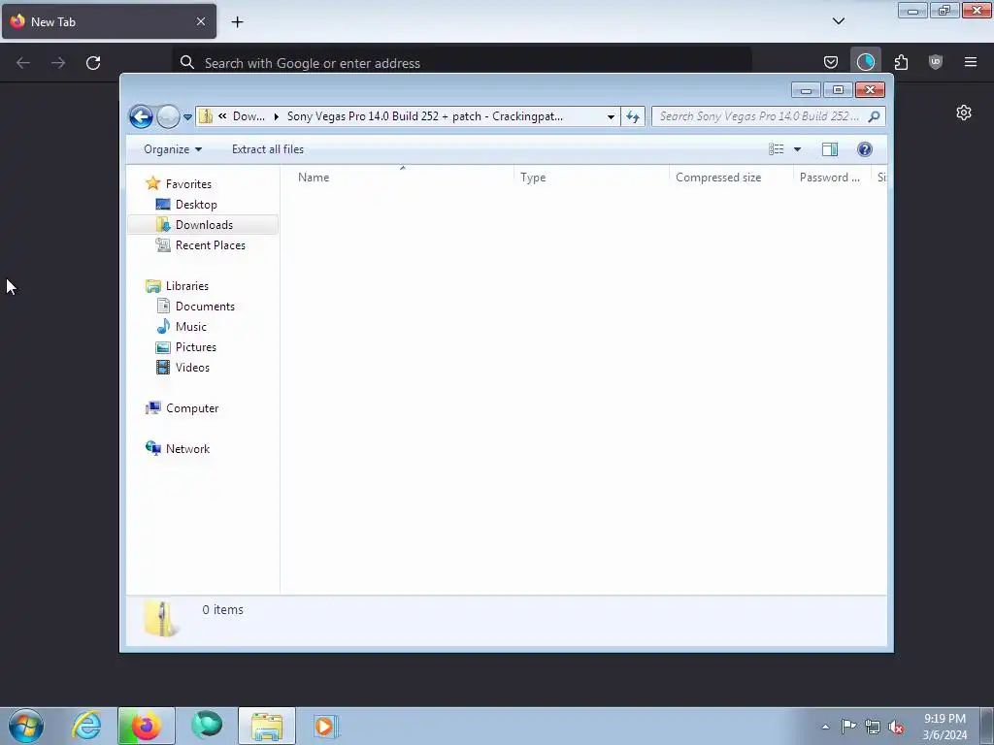The width and height of the screenshot is (994, 745).
Task: Click the Explorer back arrow button
Action: (141, 116)
